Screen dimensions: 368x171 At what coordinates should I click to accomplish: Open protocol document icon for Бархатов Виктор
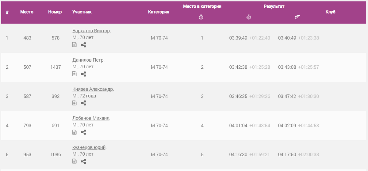pos(74,45)
